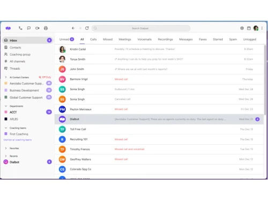The height and width of the screenshot is (201, 268).
Task: Open All channels in the sidebar
Action: pyautogui.click(x=17, y=61)
